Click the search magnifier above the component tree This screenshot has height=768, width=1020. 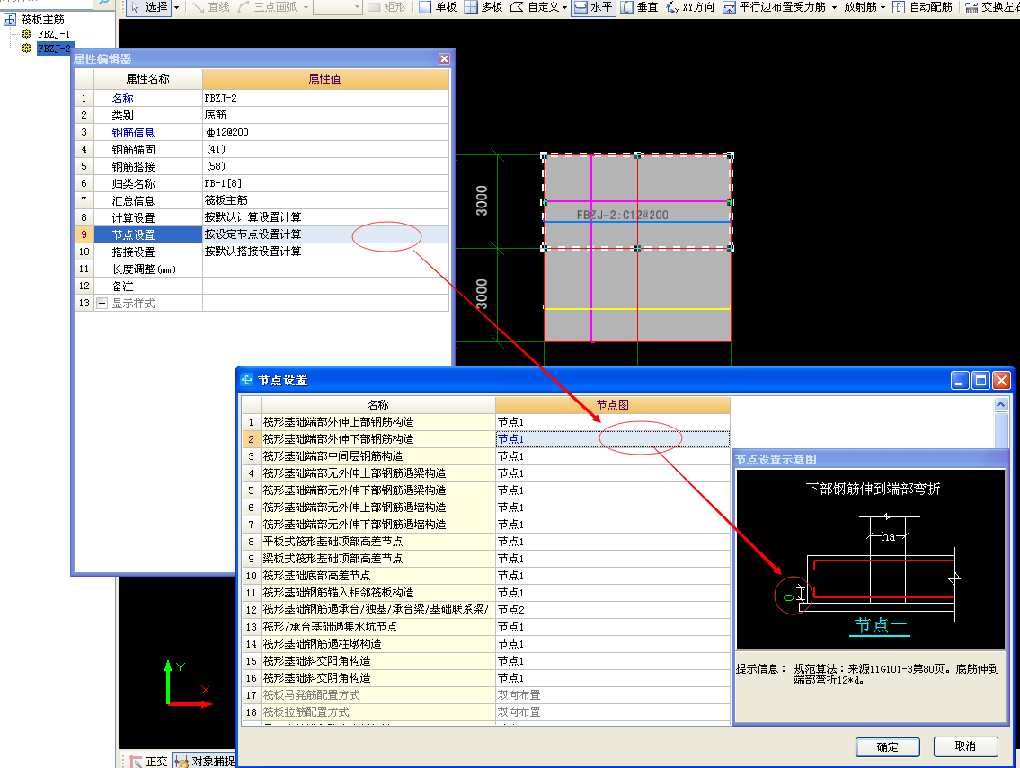pos(104,4)
